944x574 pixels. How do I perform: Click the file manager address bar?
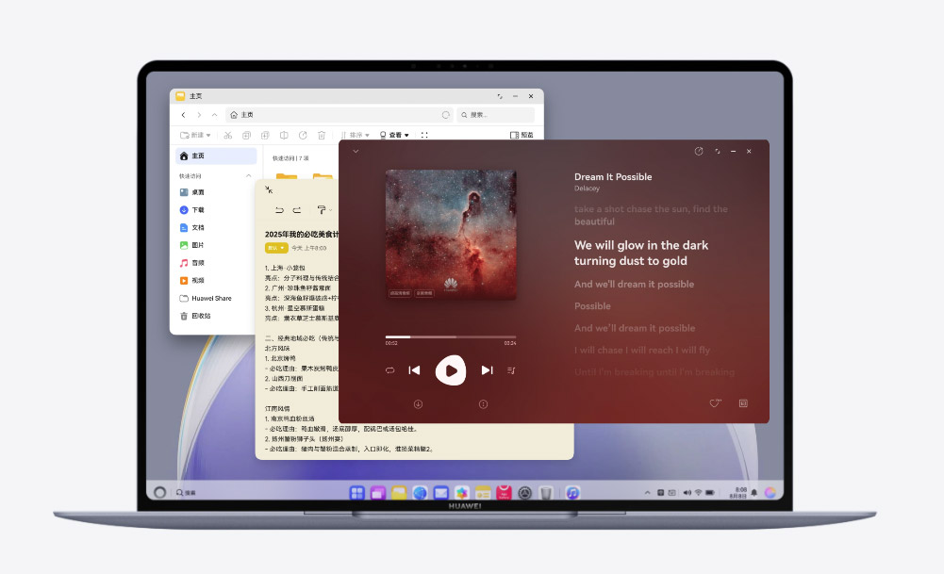tap(340, 114)
